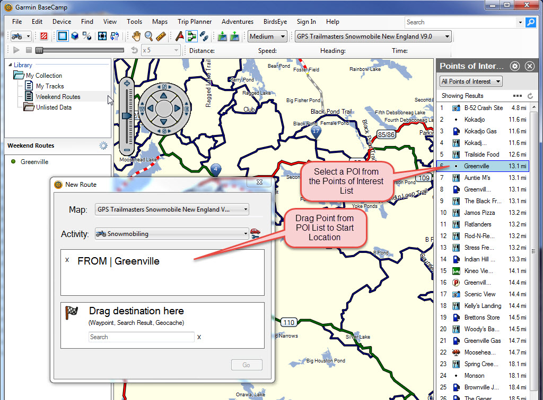Click the playback restart arrow icon
Screen dimensions: 543x400
click(x=134, y=50)
